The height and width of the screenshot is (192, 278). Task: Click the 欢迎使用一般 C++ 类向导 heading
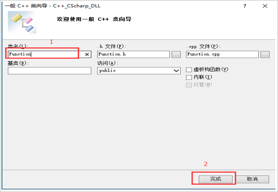click(94, 19)
